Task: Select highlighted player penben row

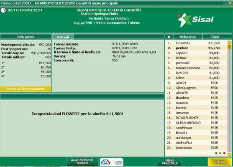Action: 196,48
